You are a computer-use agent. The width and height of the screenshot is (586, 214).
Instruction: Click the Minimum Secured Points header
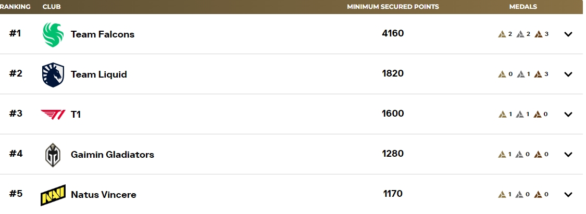point(393,7)
